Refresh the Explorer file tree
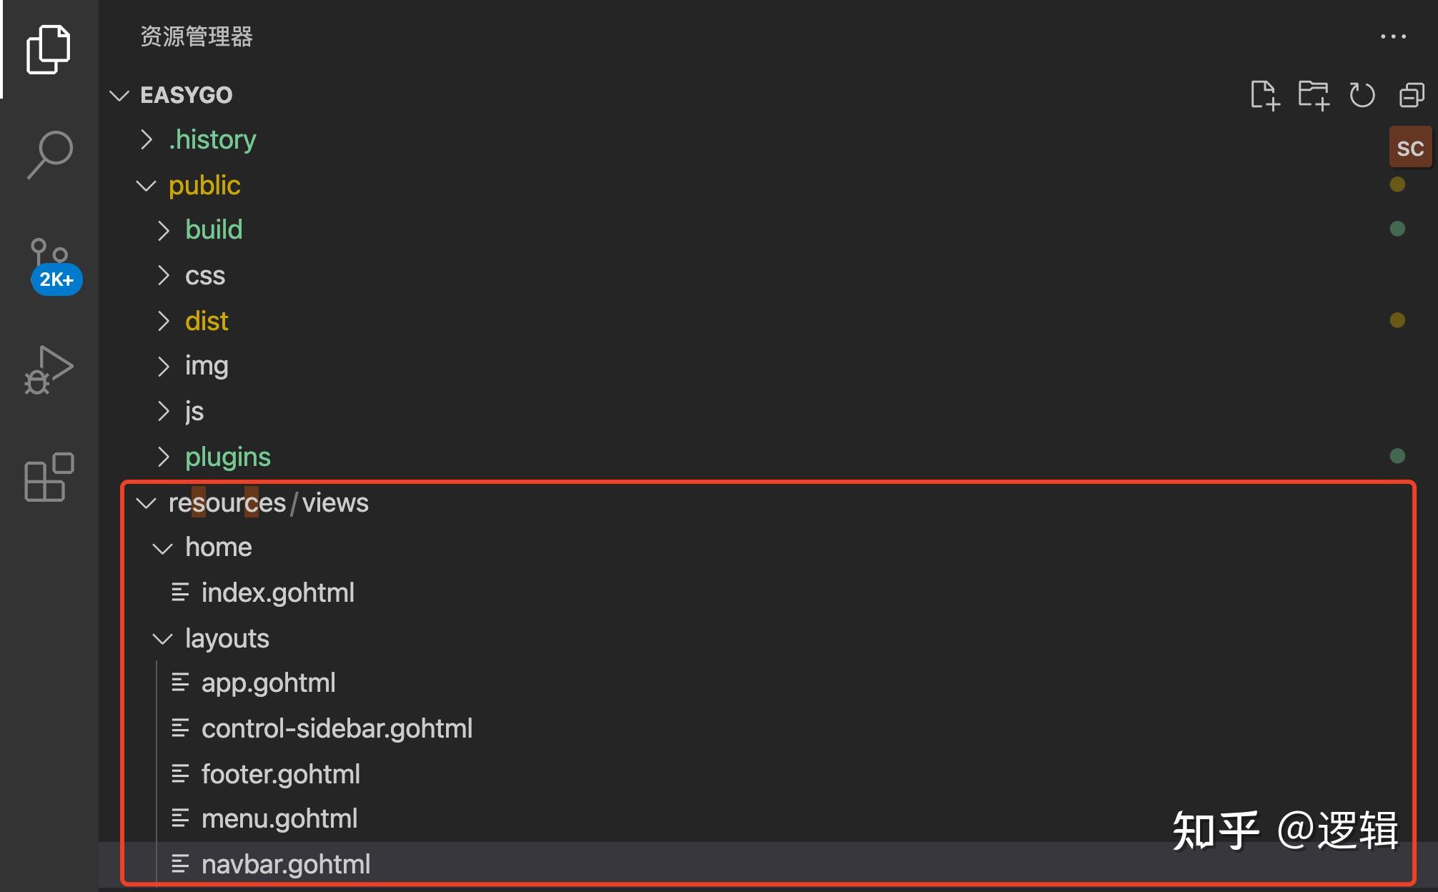Image resolution: width=1438 pixels, height=892 pixels. tap(1362, 95)
